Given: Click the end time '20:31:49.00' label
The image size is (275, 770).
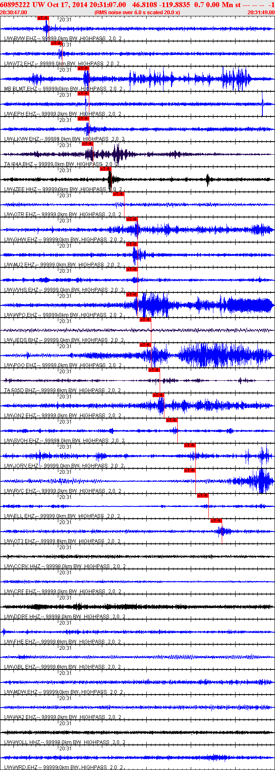Looking at the screenshot, I should click(261, 13).
